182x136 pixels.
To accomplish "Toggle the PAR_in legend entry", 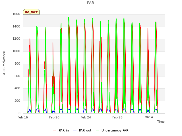I will tap(61, 130).
